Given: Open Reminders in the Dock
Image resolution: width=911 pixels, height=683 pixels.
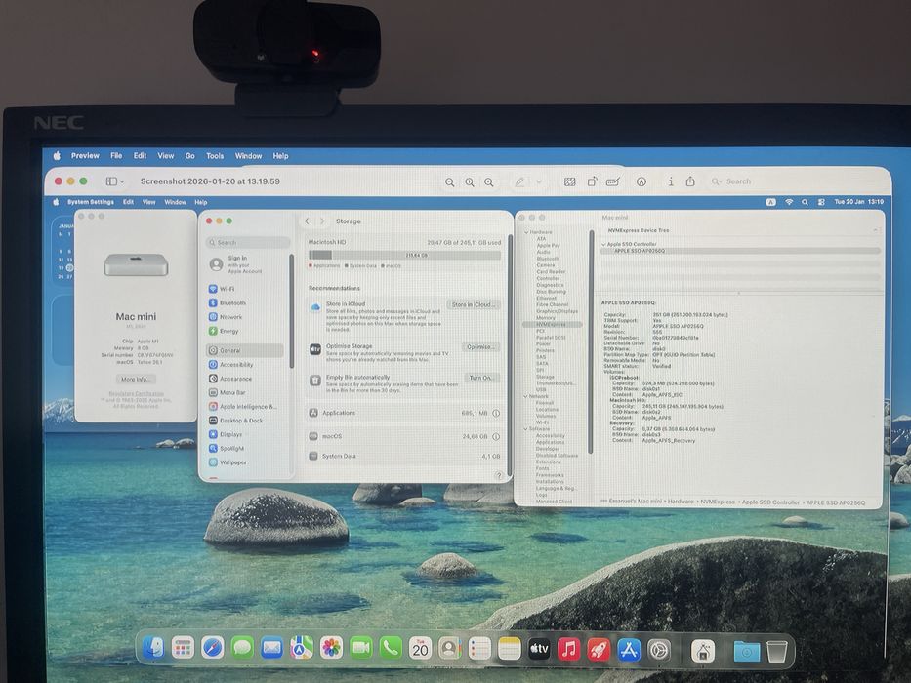Looking at the screenshot, I should (479, 648).
